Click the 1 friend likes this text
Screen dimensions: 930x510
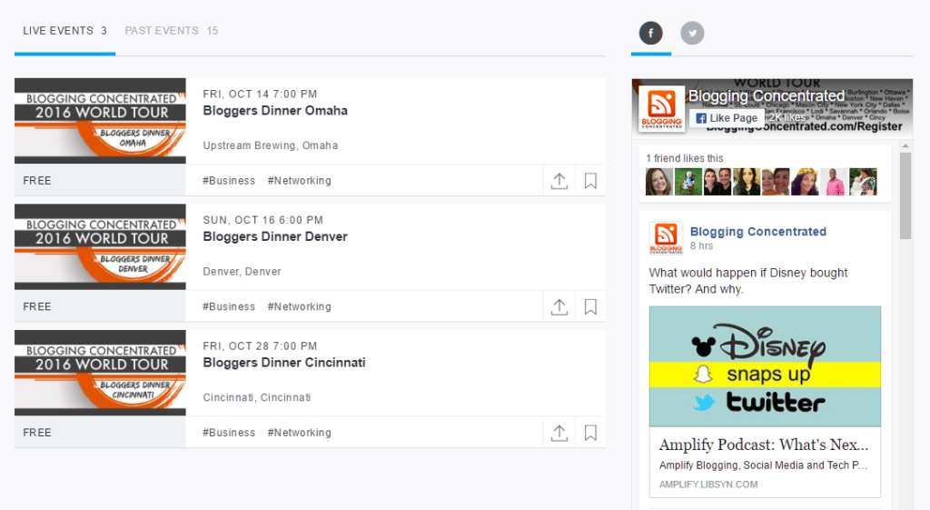[x=685, y=158]
